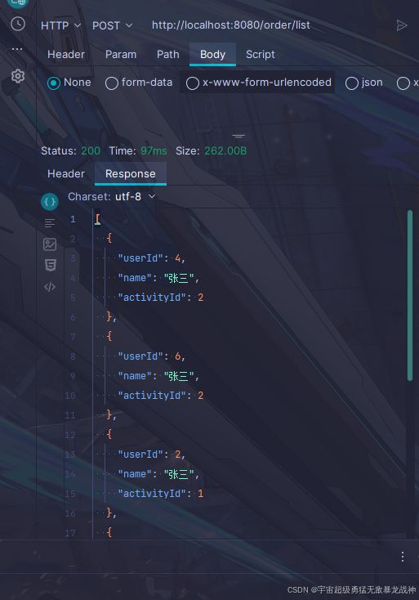Click the line with "userId": 6

coord(151,356)
